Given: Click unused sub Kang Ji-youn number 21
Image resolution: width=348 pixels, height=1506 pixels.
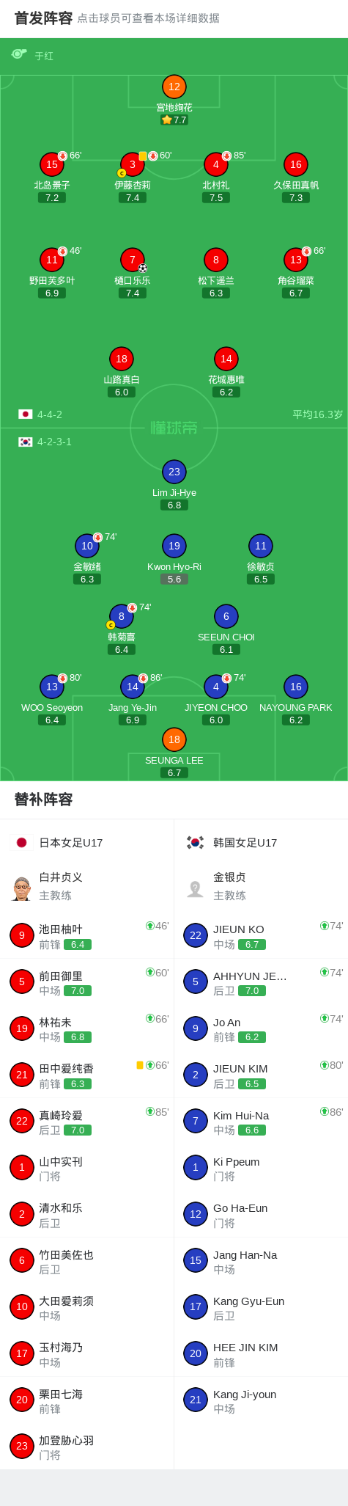Looking at the screenshot, I should point(196,1400).
